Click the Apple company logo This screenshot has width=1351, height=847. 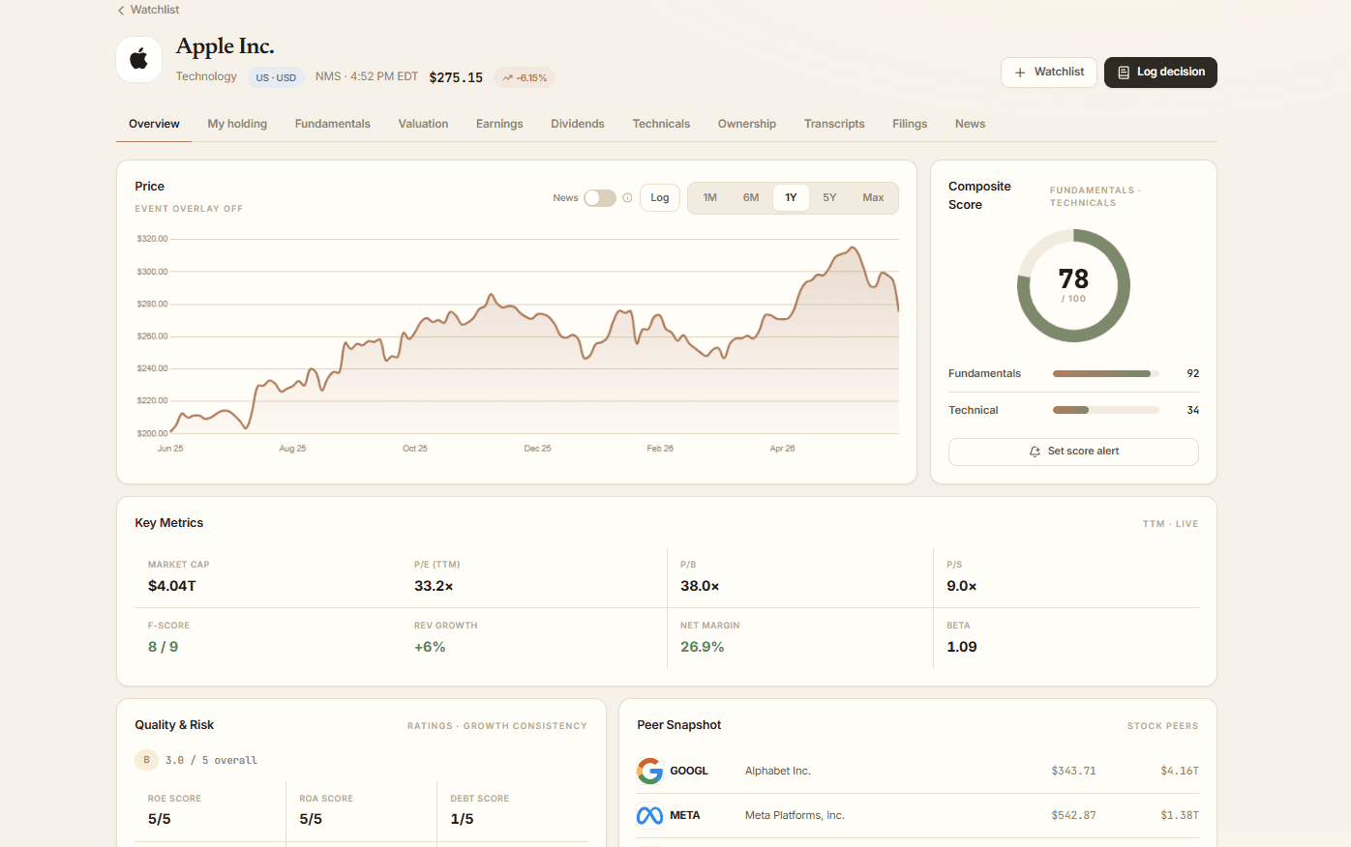(x=139, y=60)
